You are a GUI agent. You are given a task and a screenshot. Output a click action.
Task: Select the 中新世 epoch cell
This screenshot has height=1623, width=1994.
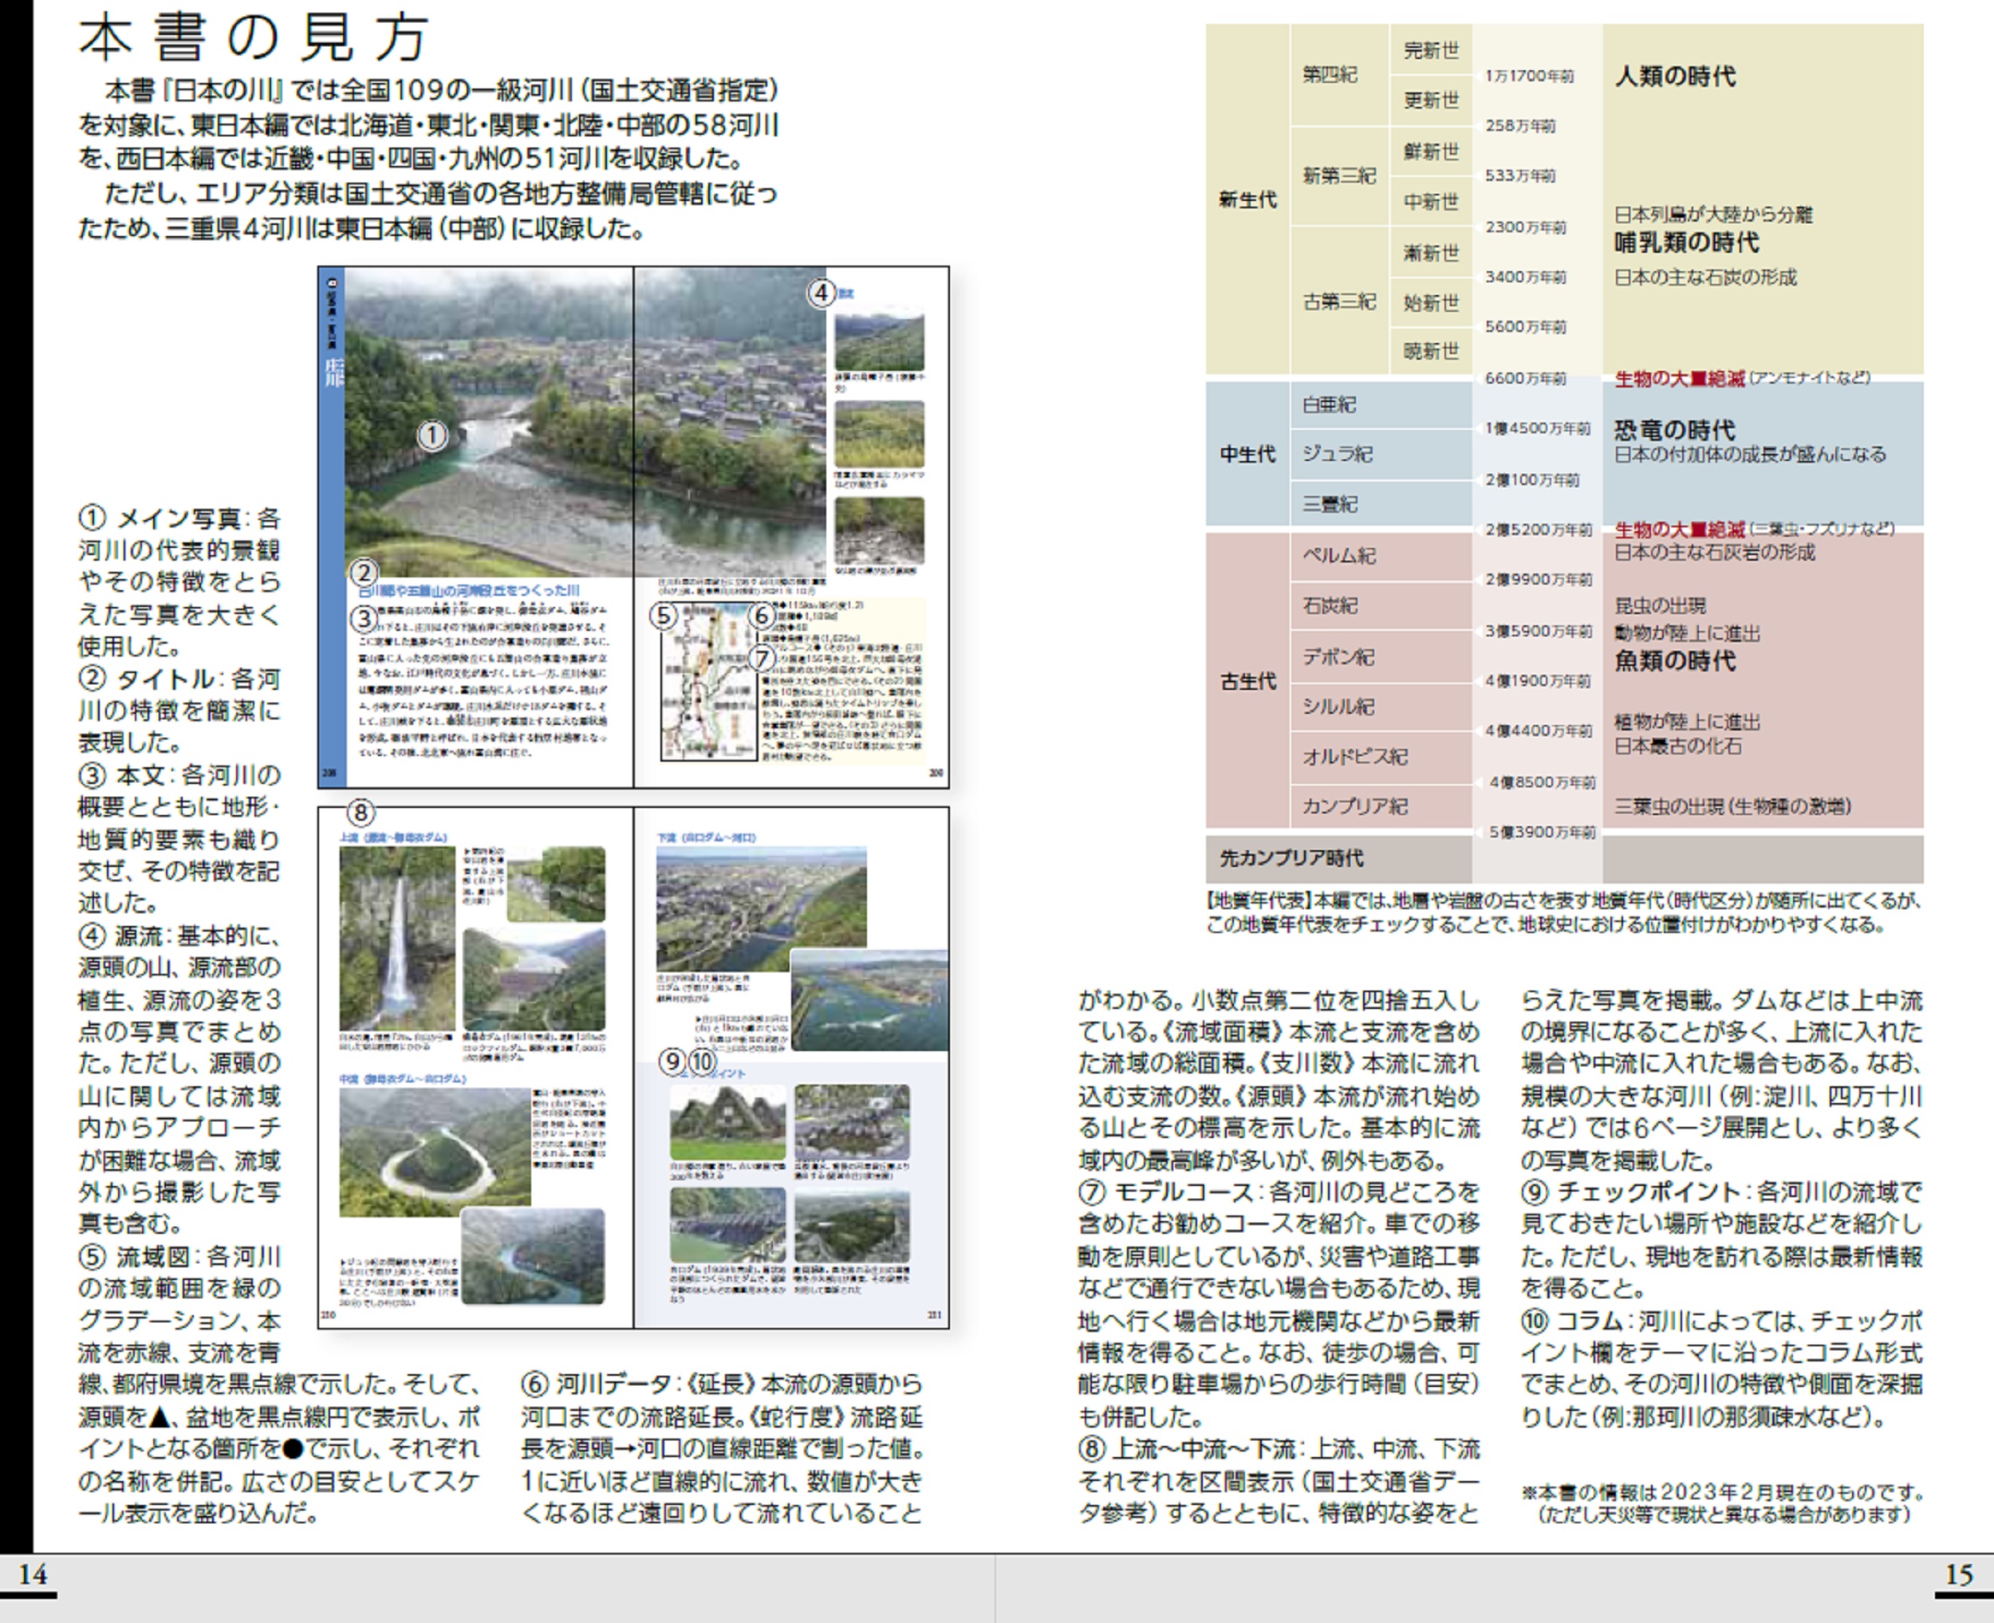[x=1431, y=201]
